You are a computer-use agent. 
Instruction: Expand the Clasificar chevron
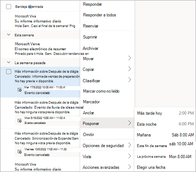130,80
